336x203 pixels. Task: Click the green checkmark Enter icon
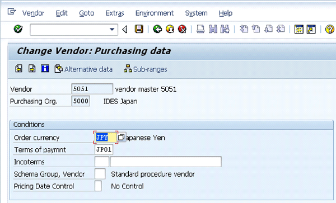pos(18,29)
